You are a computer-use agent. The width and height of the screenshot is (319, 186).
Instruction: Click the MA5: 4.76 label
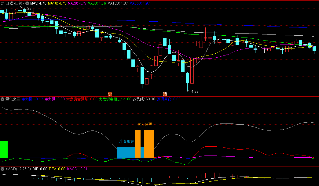(38, 3)
